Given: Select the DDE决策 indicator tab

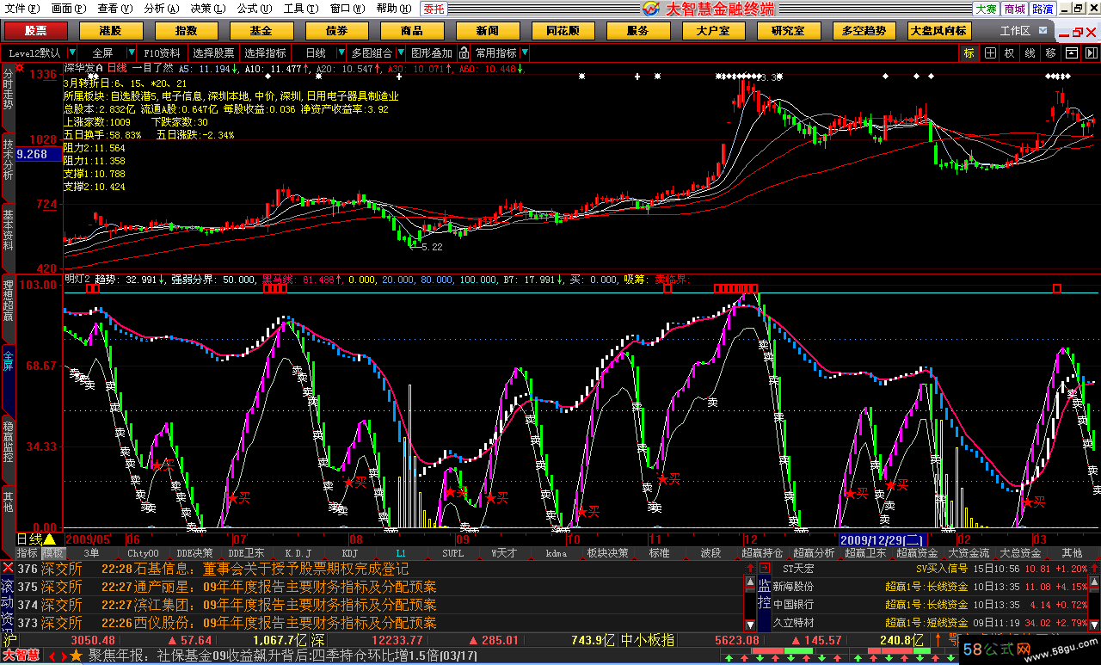Looking at the screenshot, I should (x=194, y=553).
